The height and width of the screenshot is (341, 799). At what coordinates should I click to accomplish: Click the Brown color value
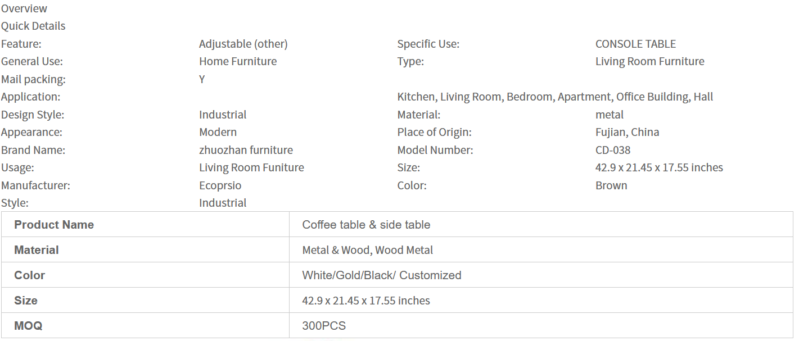(611, 185)
